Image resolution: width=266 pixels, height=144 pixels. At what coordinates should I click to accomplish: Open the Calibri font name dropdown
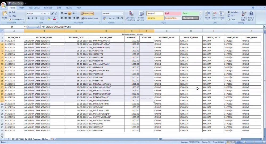(41, 13)
